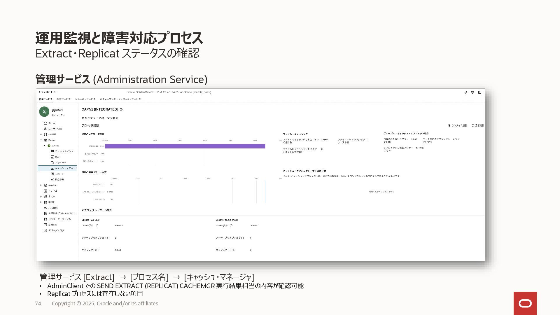Viewport: 560px width, 315px height.
Task: Open the user account icon at top right
Action: (480, 92)
